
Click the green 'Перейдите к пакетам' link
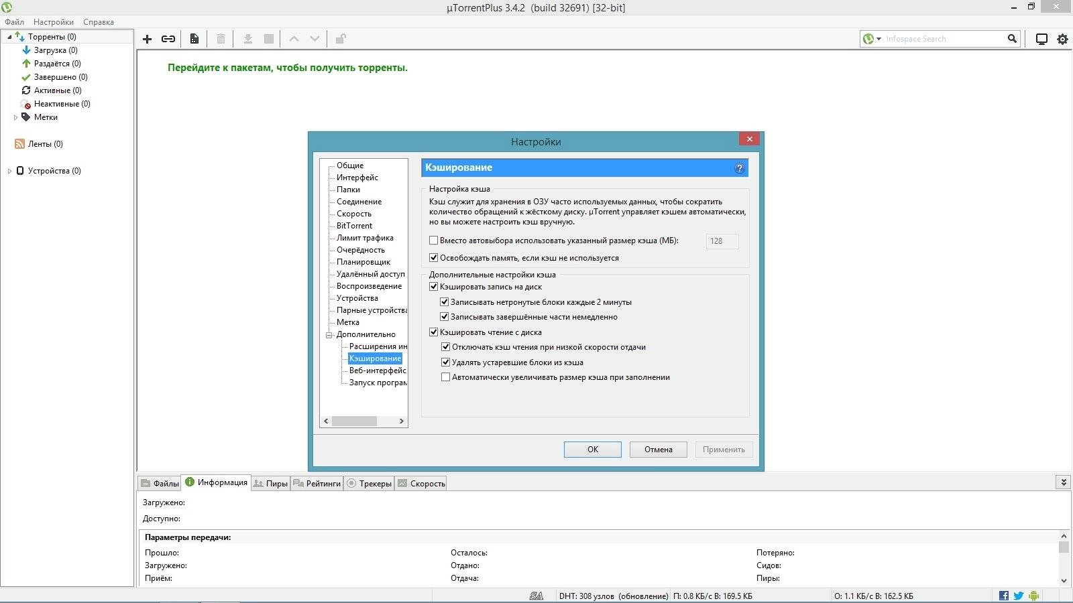click(288, 68)
